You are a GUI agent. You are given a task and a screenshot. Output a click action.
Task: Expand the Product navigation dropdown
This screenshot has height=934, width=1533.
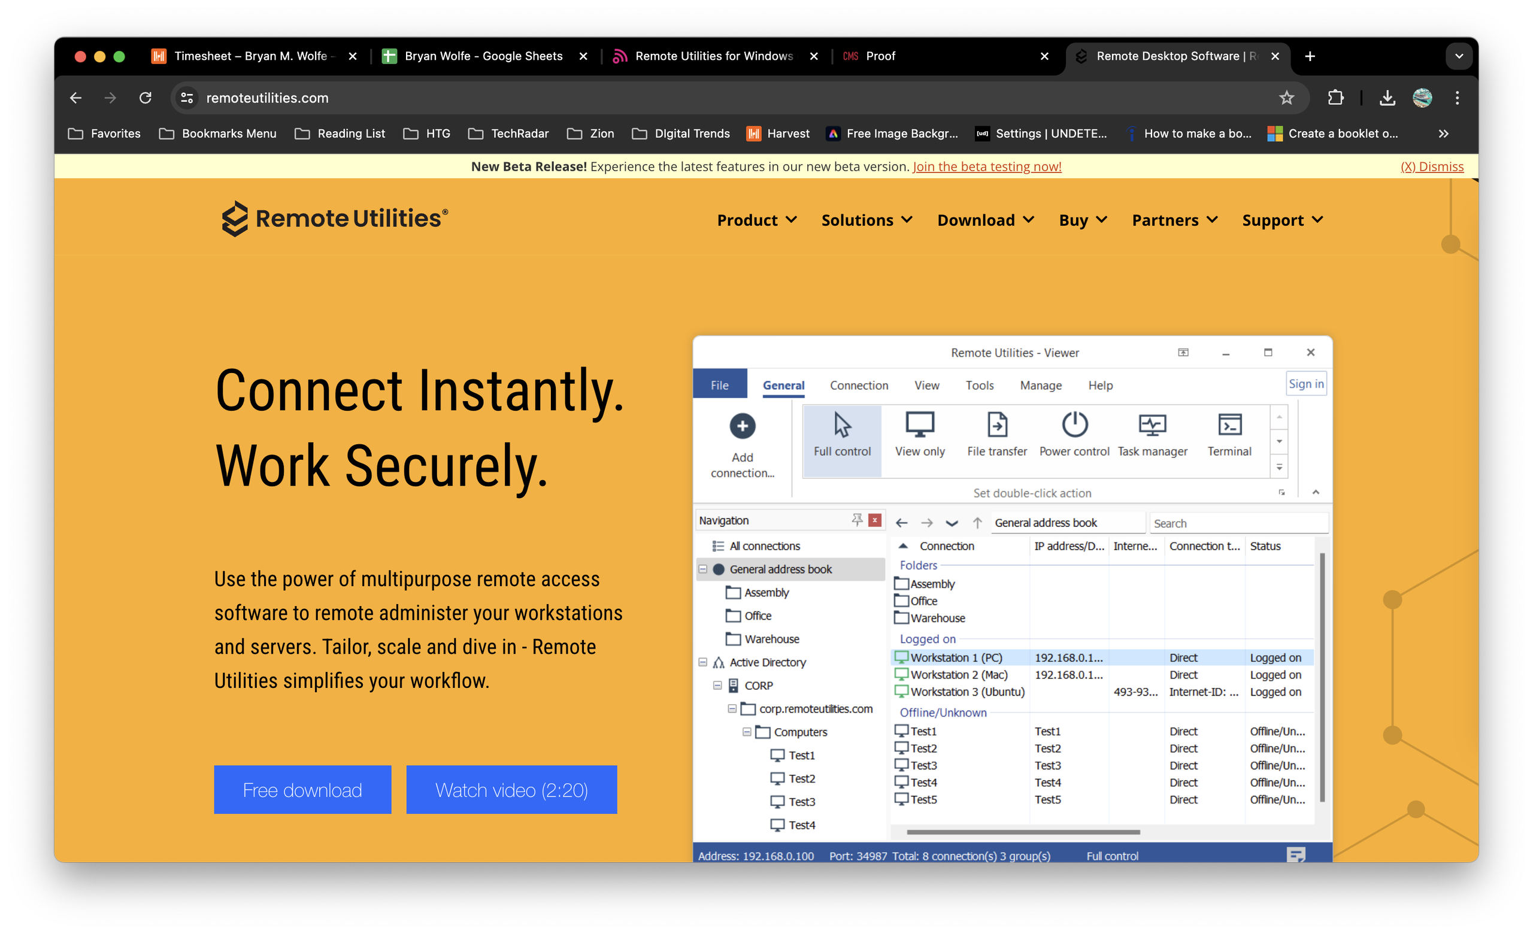(756, 220)
